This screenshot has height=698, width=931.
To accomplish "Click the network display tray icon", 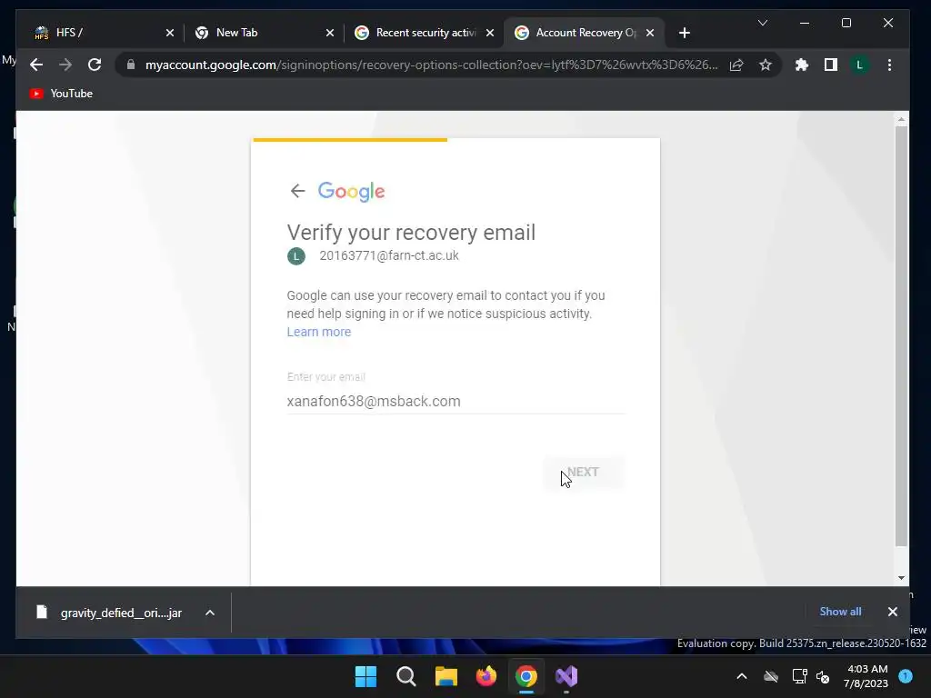I will coord(800,676).
